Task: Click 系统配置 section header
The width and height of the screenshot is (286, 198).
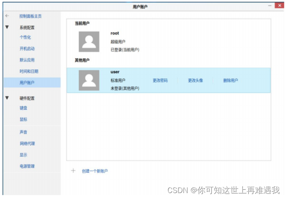Action: click(27, 28)
